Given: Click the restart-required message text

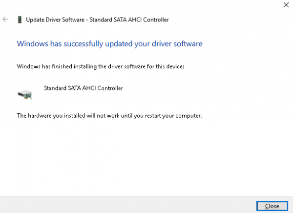Looking at the screenshot, I should tap(109, 116).
